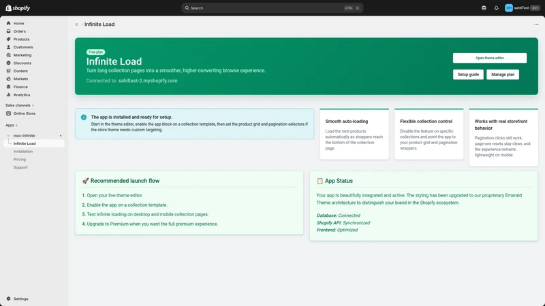The height and width of the screenshot is (306, 545).
Task: Click the sahilTest account avatar
Action: pos(508,8)
